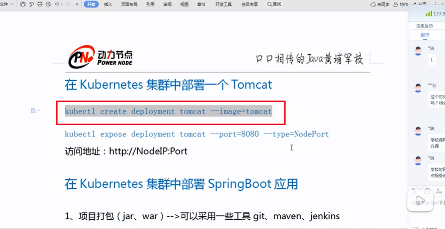Click the cloud sync 未同步 icon
445x229 pixels.
373,4
